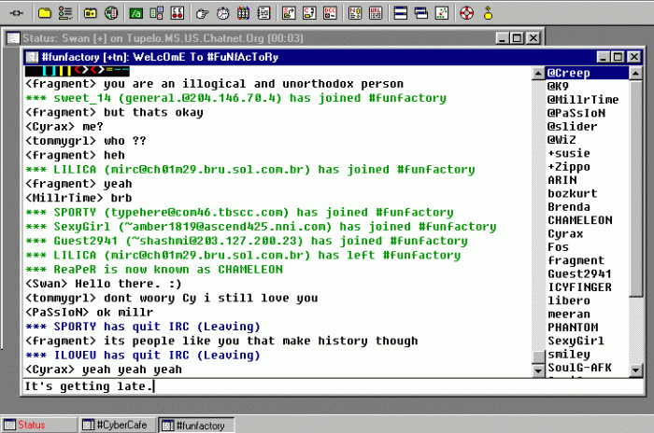Select @MillrTime in the nickname list
The image size is (654, 433).
(582, 99)
